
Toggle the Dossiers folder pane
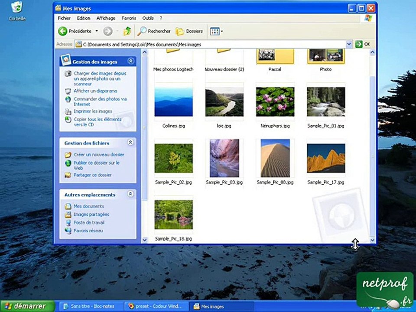pos(189,31)
